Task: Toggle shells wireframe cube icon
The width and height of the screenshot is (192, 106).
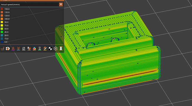Action: pos(55,49)
